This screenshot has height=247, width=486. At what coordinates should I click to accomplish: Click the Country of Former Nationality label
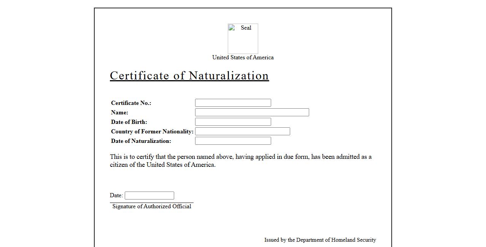click(x=152, y=131)
